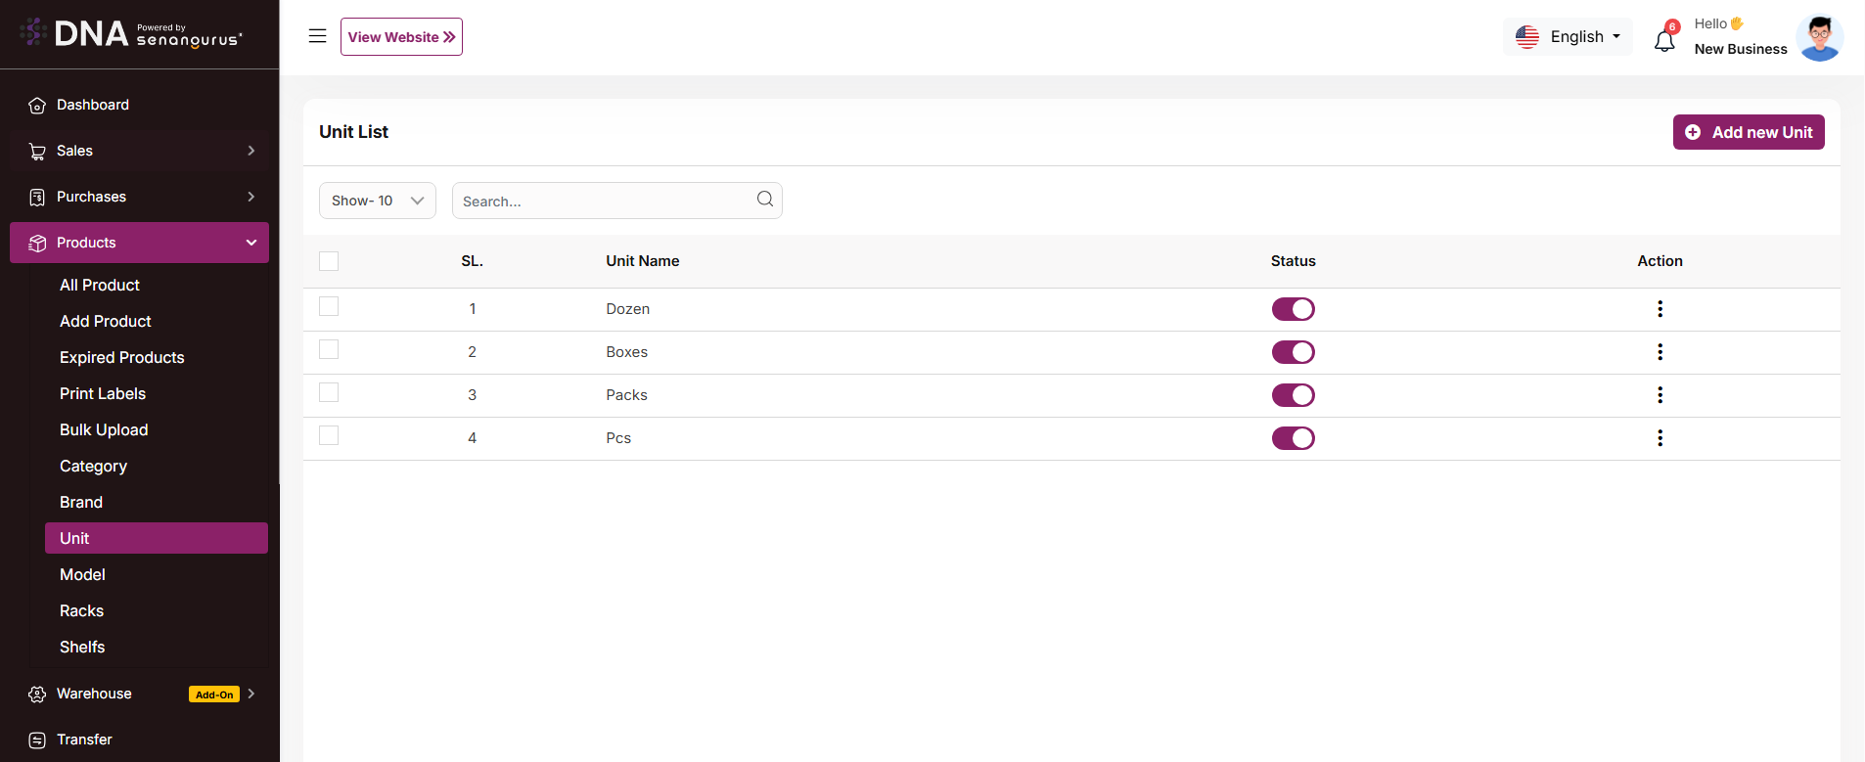Open the Category submenu item

pyautogui.click(x=93, y=467)
